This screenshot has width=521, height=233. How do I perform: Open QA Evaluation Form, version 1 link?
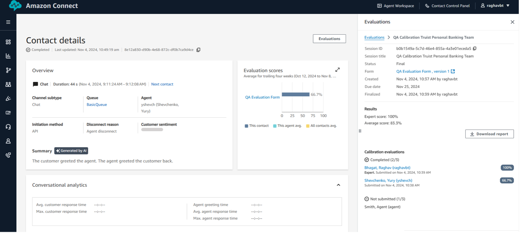425,71
